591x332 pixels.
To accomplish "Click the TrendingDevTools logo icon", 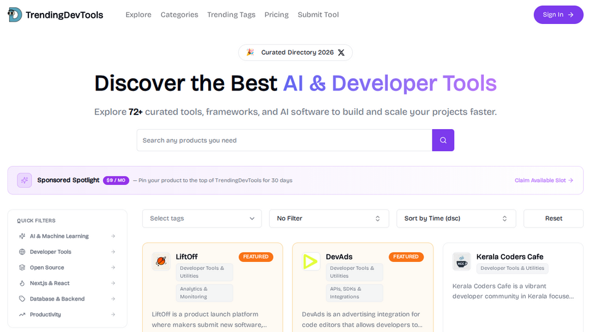I will (15, 15).
